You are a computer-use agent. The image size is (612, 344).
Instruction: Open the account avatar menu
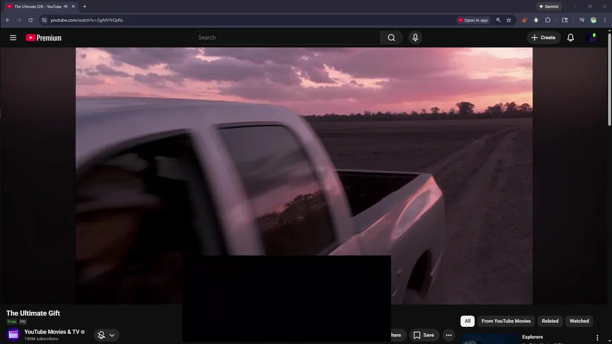[591, 38]
